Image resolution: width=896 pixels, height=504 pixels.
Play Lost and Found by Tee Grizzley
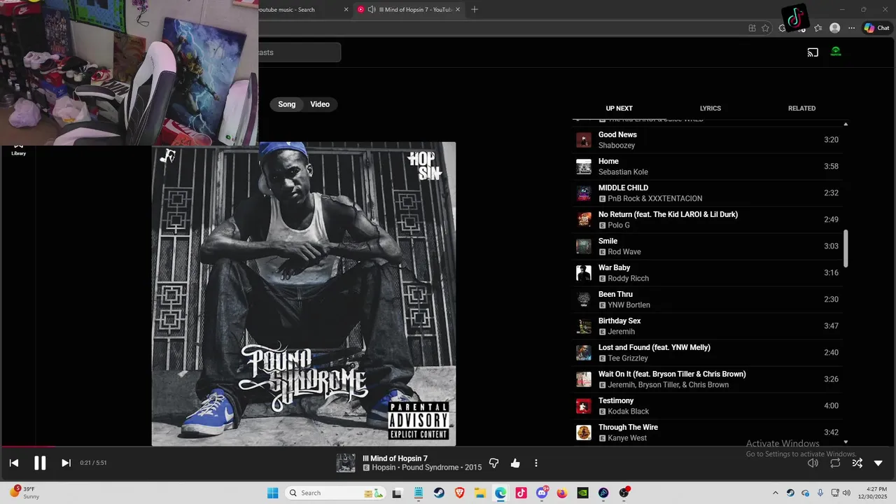[708, 353]
